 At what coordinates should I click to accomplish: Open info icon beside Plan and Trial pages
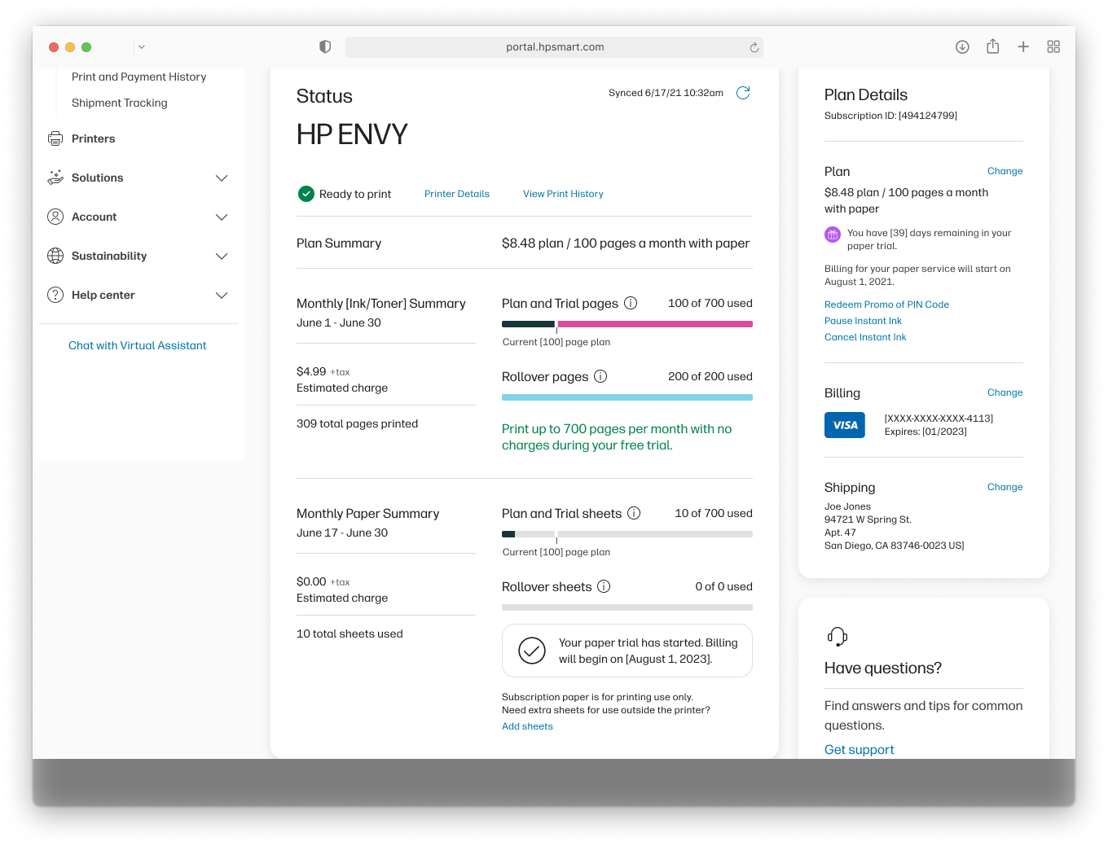click(631, 303)
